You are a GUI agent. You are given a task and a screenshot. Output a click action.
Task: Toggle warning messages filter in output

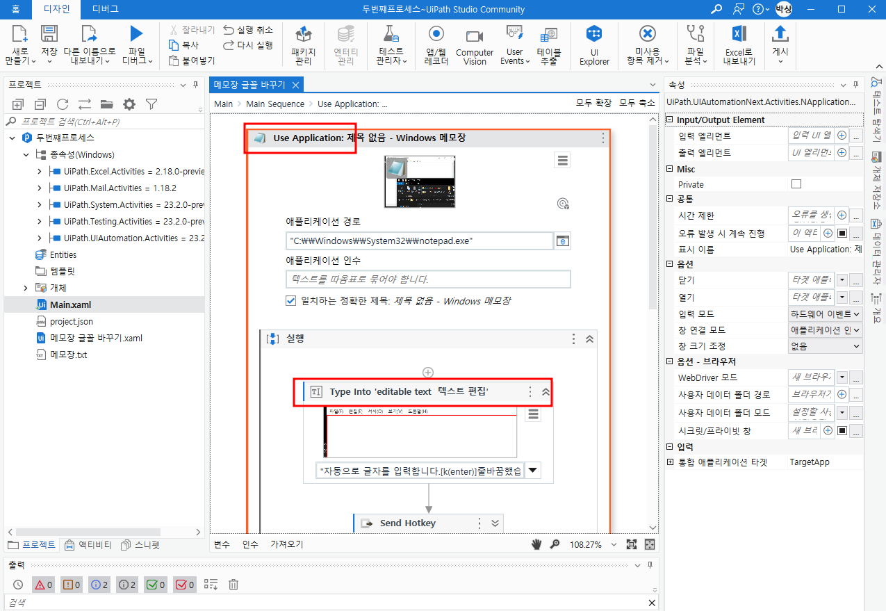(x=72, y=585)
